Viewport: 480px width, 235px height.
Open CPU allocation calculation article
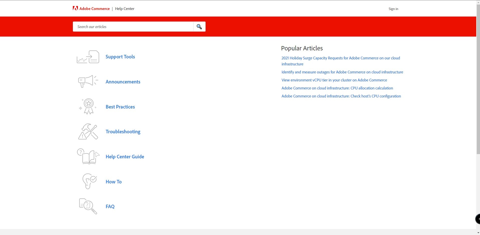(x=337, y=88)
